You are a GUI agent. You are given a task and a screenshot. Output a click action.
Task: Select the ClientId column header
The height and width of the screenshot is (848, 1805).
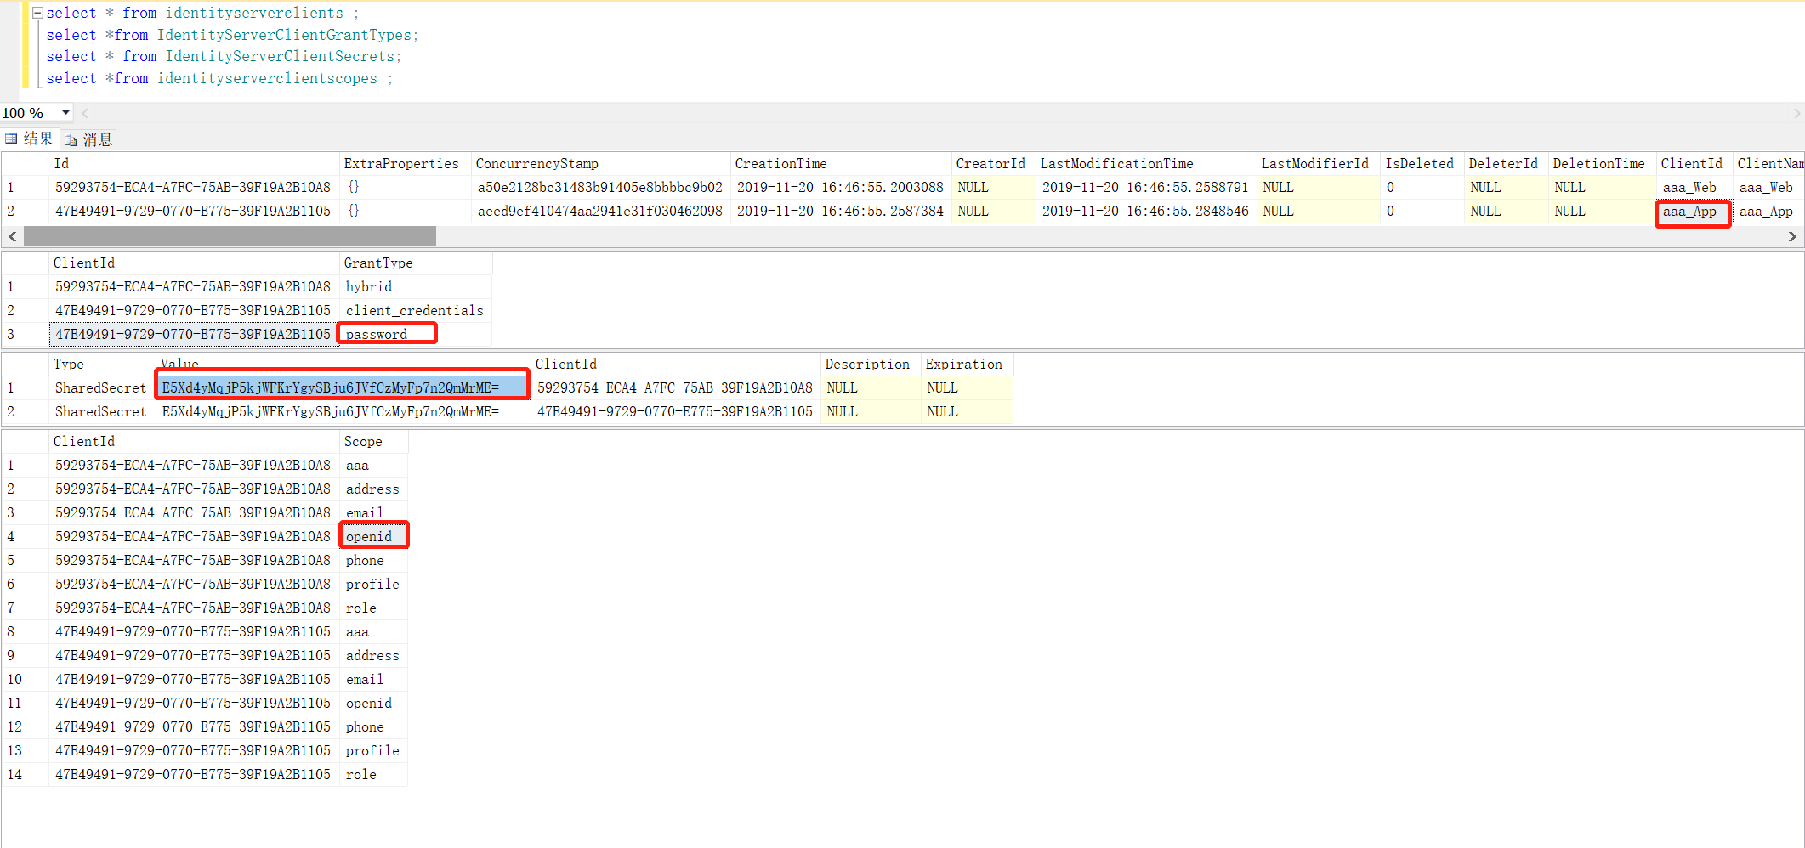point(84,263)
